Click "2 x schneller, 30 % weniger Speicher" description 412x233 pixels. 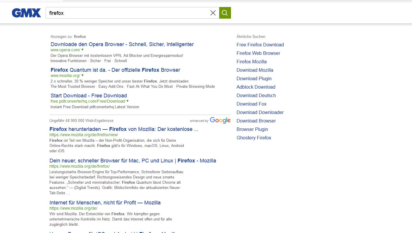[x=120, y=81]
